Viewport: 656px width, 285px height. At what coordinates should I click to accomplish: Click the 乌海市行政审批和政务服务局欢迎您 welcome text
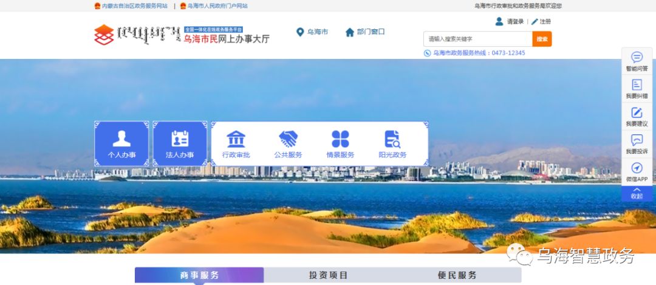[518, 6]
